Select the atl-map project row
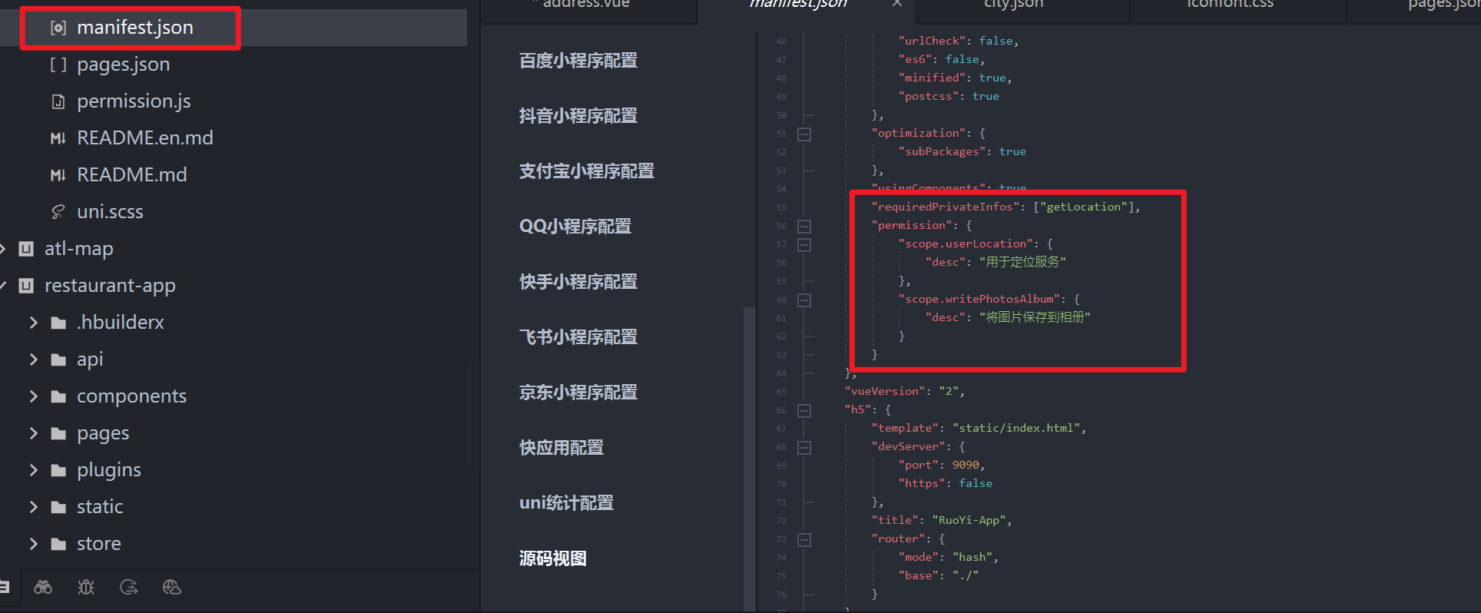The image size is (1481, 613). click(234, 249)
